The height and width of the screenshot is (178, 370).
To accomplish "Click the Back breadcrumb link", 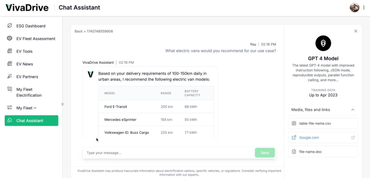I will point(78,31).
